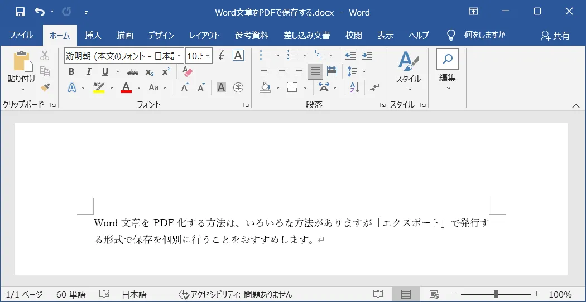Image resolution: width=586 pixels, height=302 pixels.
Task: Open Font dialog launcher
Action: tap(246, 105)
